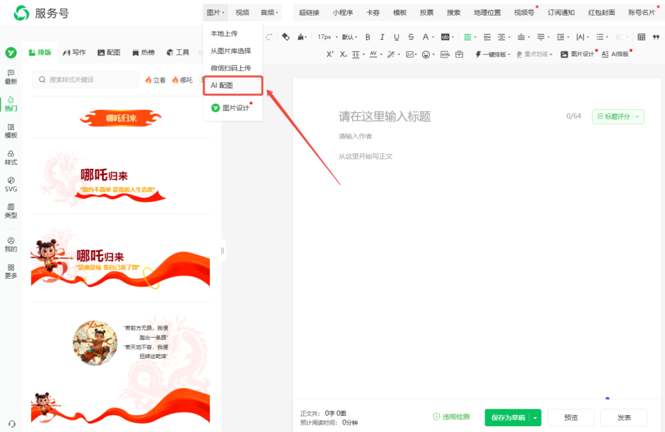Open 最新 in the left sidebar
This screenshot has width=665, height=432.
point(11,77)
